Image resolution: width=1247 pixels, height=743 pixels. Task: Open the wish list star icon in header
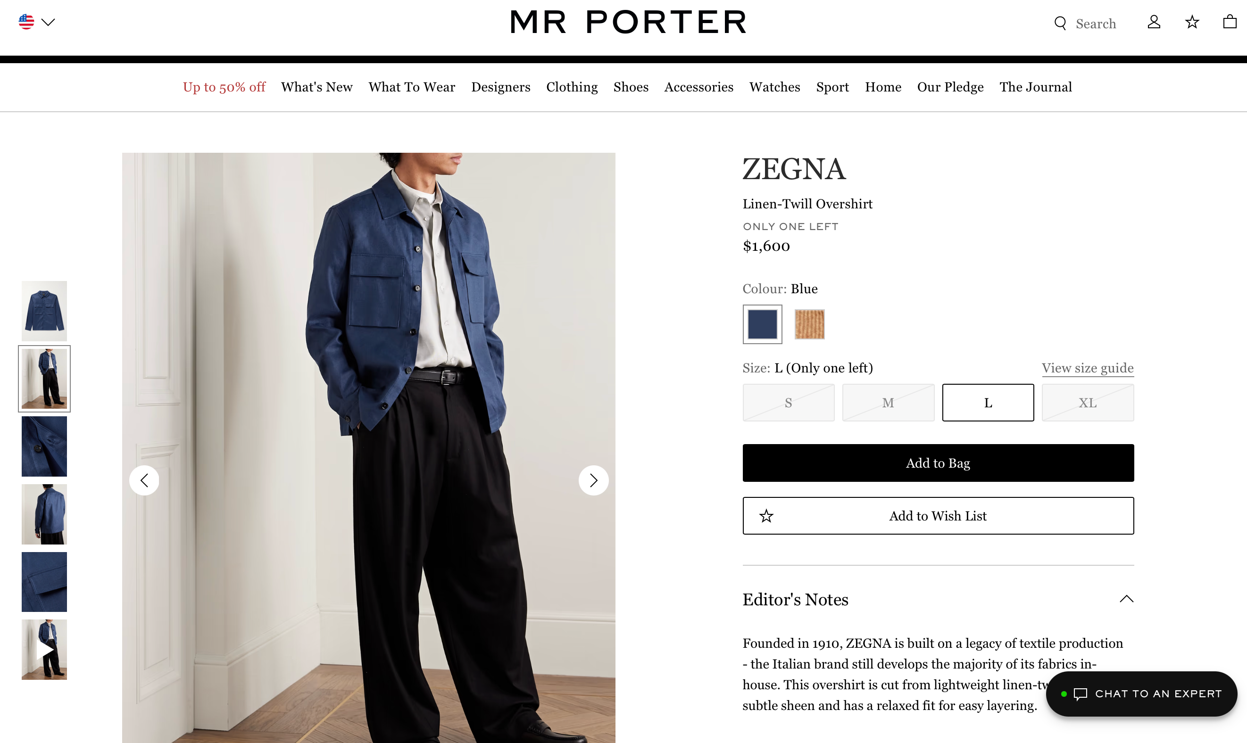[1192, 22]
